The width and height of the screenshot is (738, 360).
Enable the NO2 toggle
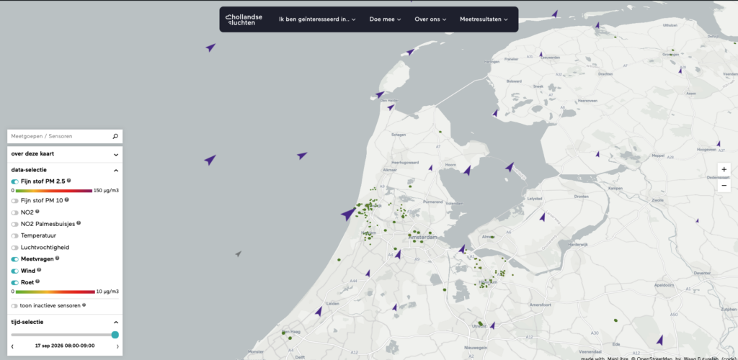coord(15,212)
